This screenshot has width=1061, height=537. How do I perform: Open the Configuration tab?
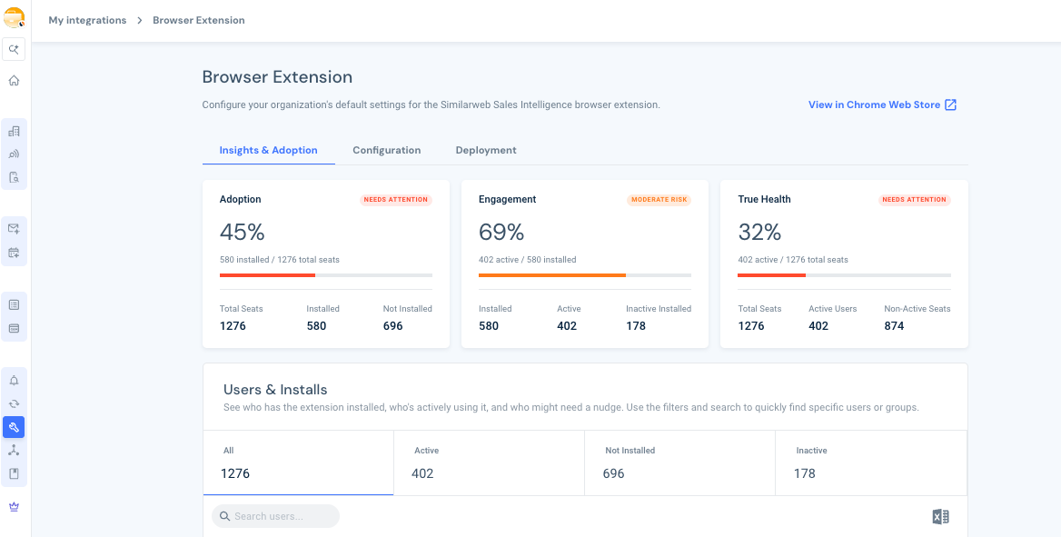point(386,150)
